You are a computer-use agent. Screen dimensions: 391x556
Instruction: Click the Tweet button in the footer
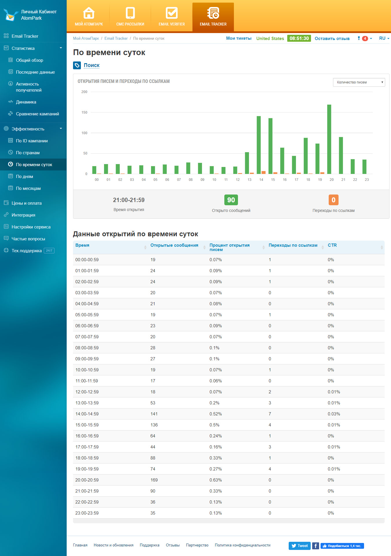(x=300, y=546)
